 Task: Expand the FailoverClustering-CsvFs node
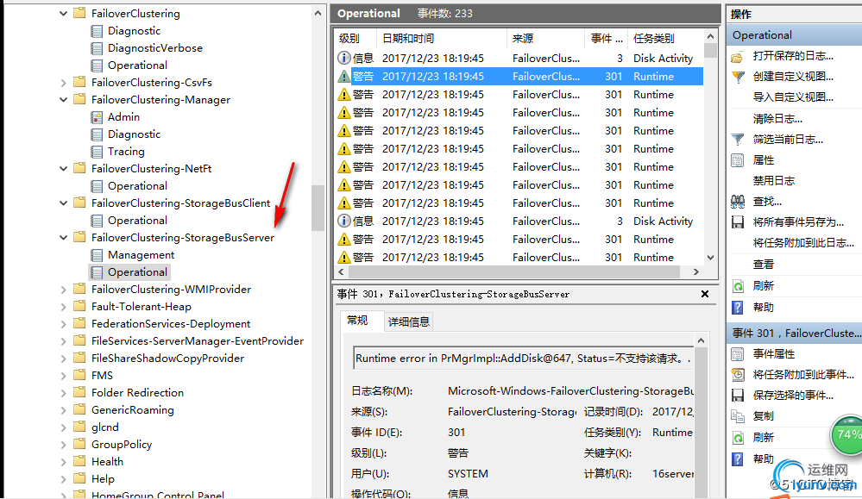[x=63, y=83]
